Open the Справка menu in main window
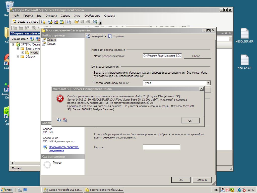This screenshot has height=193, width=257. pos(109,16)
